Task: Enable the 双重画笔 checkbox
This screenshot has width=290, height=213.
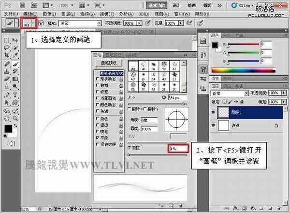Action: point(98,98)
